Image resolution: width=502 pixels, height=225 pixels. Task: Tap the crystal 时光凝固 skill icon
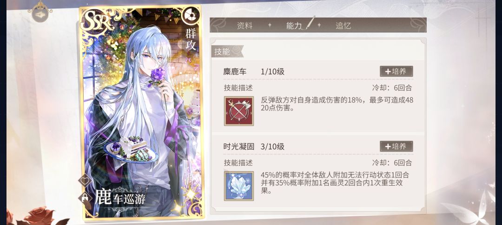coord(239,186)
